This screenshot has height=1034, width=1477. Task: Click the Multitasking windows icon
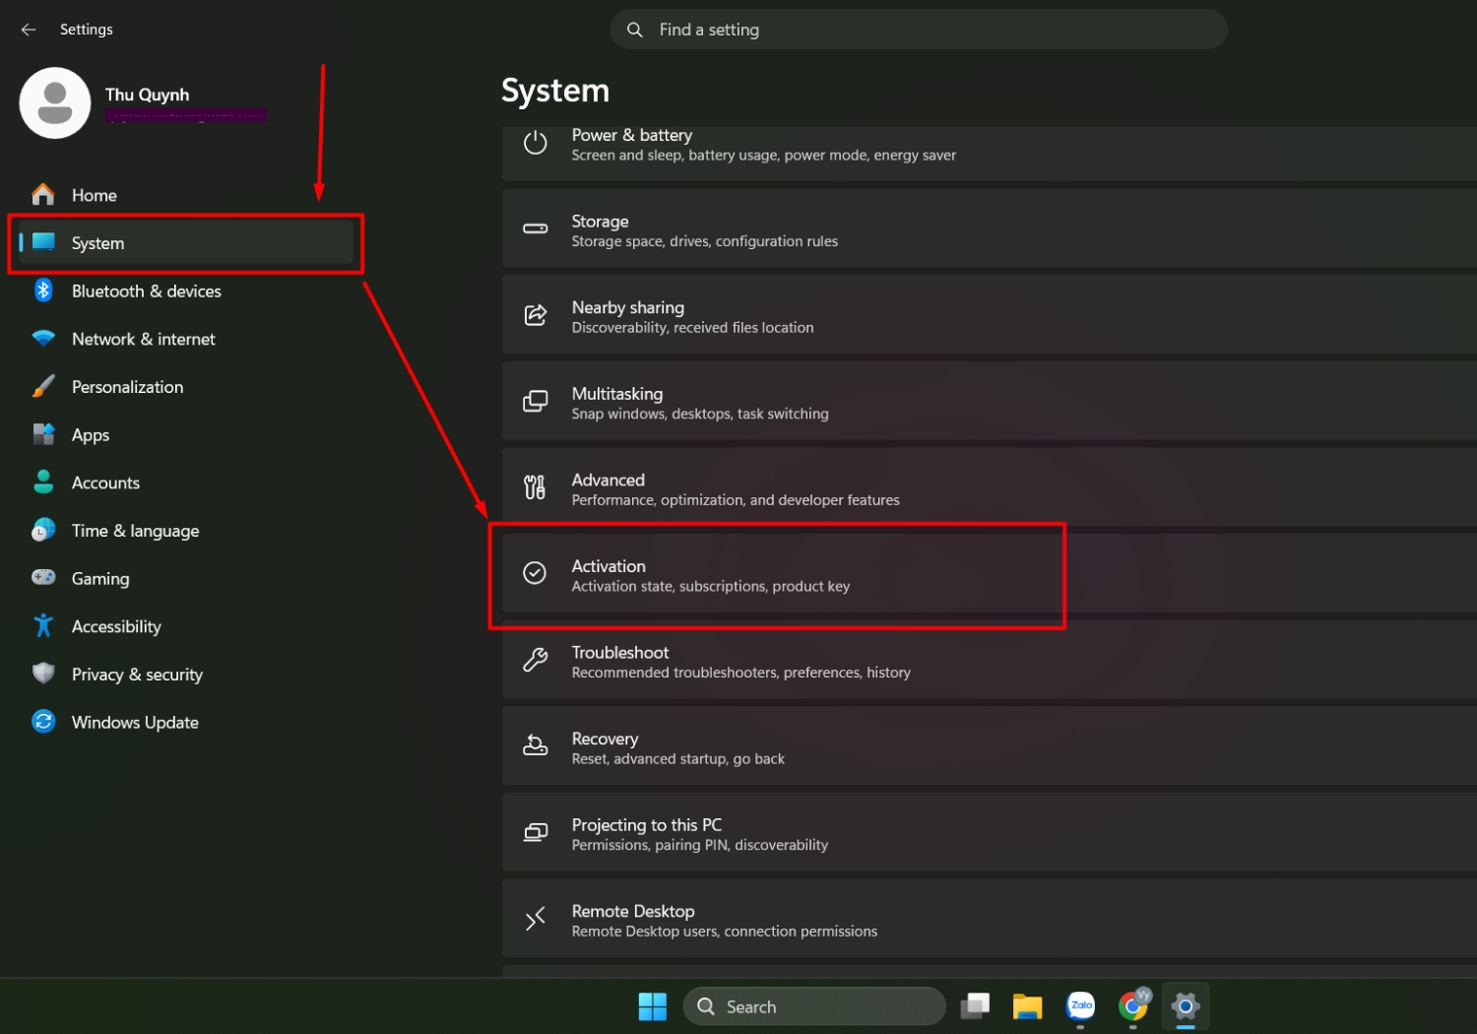(x=536, y=401)
